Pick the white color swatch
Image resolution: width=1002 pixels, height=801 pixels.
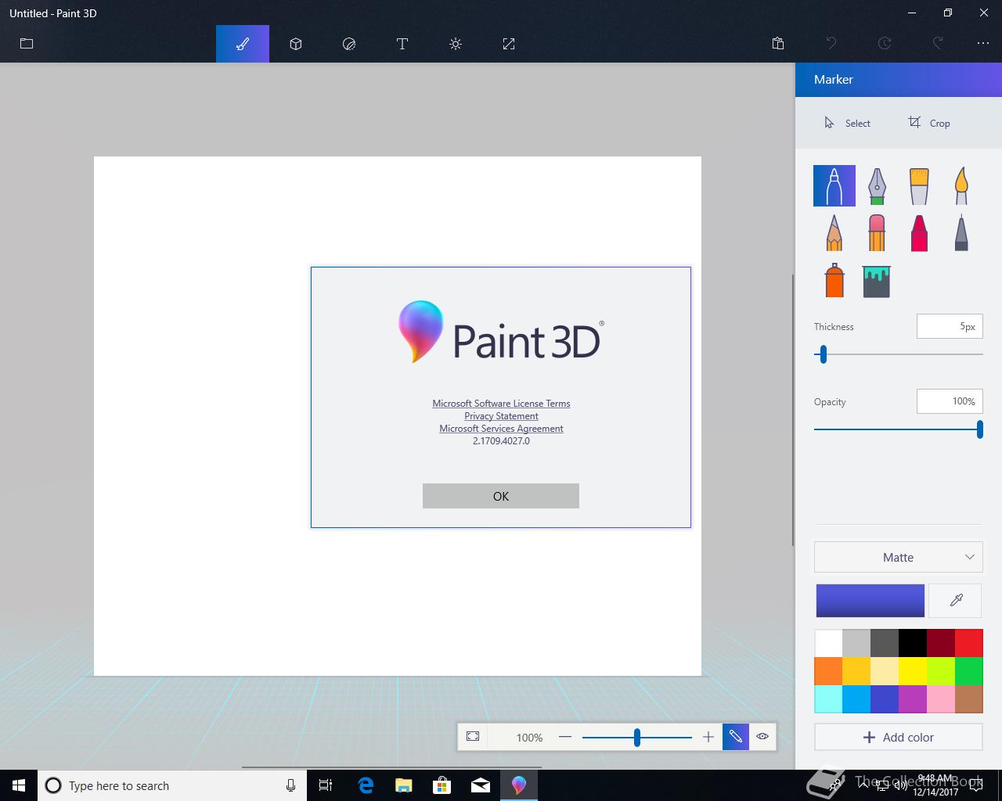tap(828, 643)
